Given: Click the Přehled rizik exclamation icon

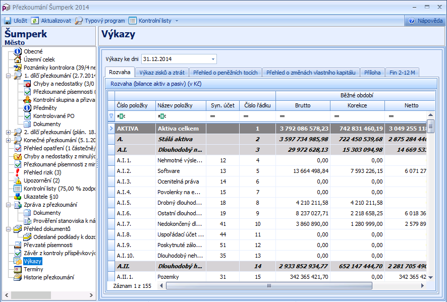Looking at the screenshot, I should [18, 172].
